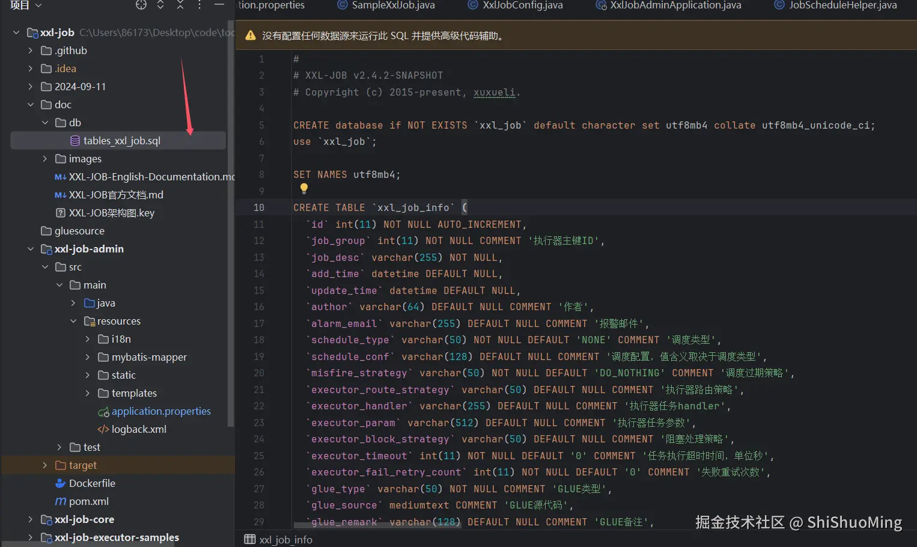Click the xxl-job-admin module folder icon
Viewport: 917px width, 547px height.
click(x=46, y=249)
